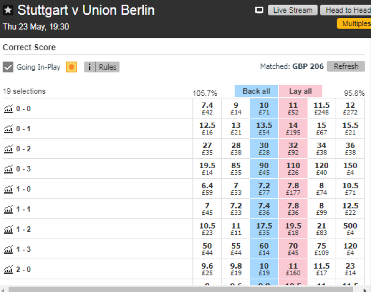Open the graph icon for 0 - 0

point(8,109)
